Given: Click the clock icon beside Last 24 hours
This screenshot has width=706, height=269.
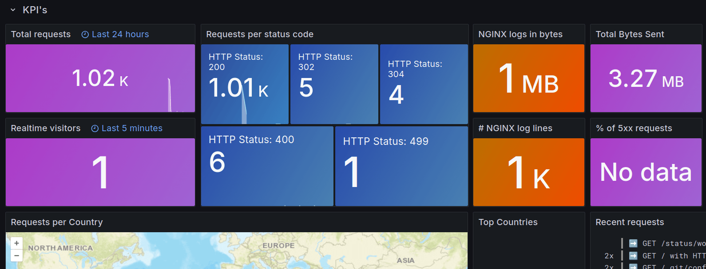Looking at the screenshot, I should point(85,35).
